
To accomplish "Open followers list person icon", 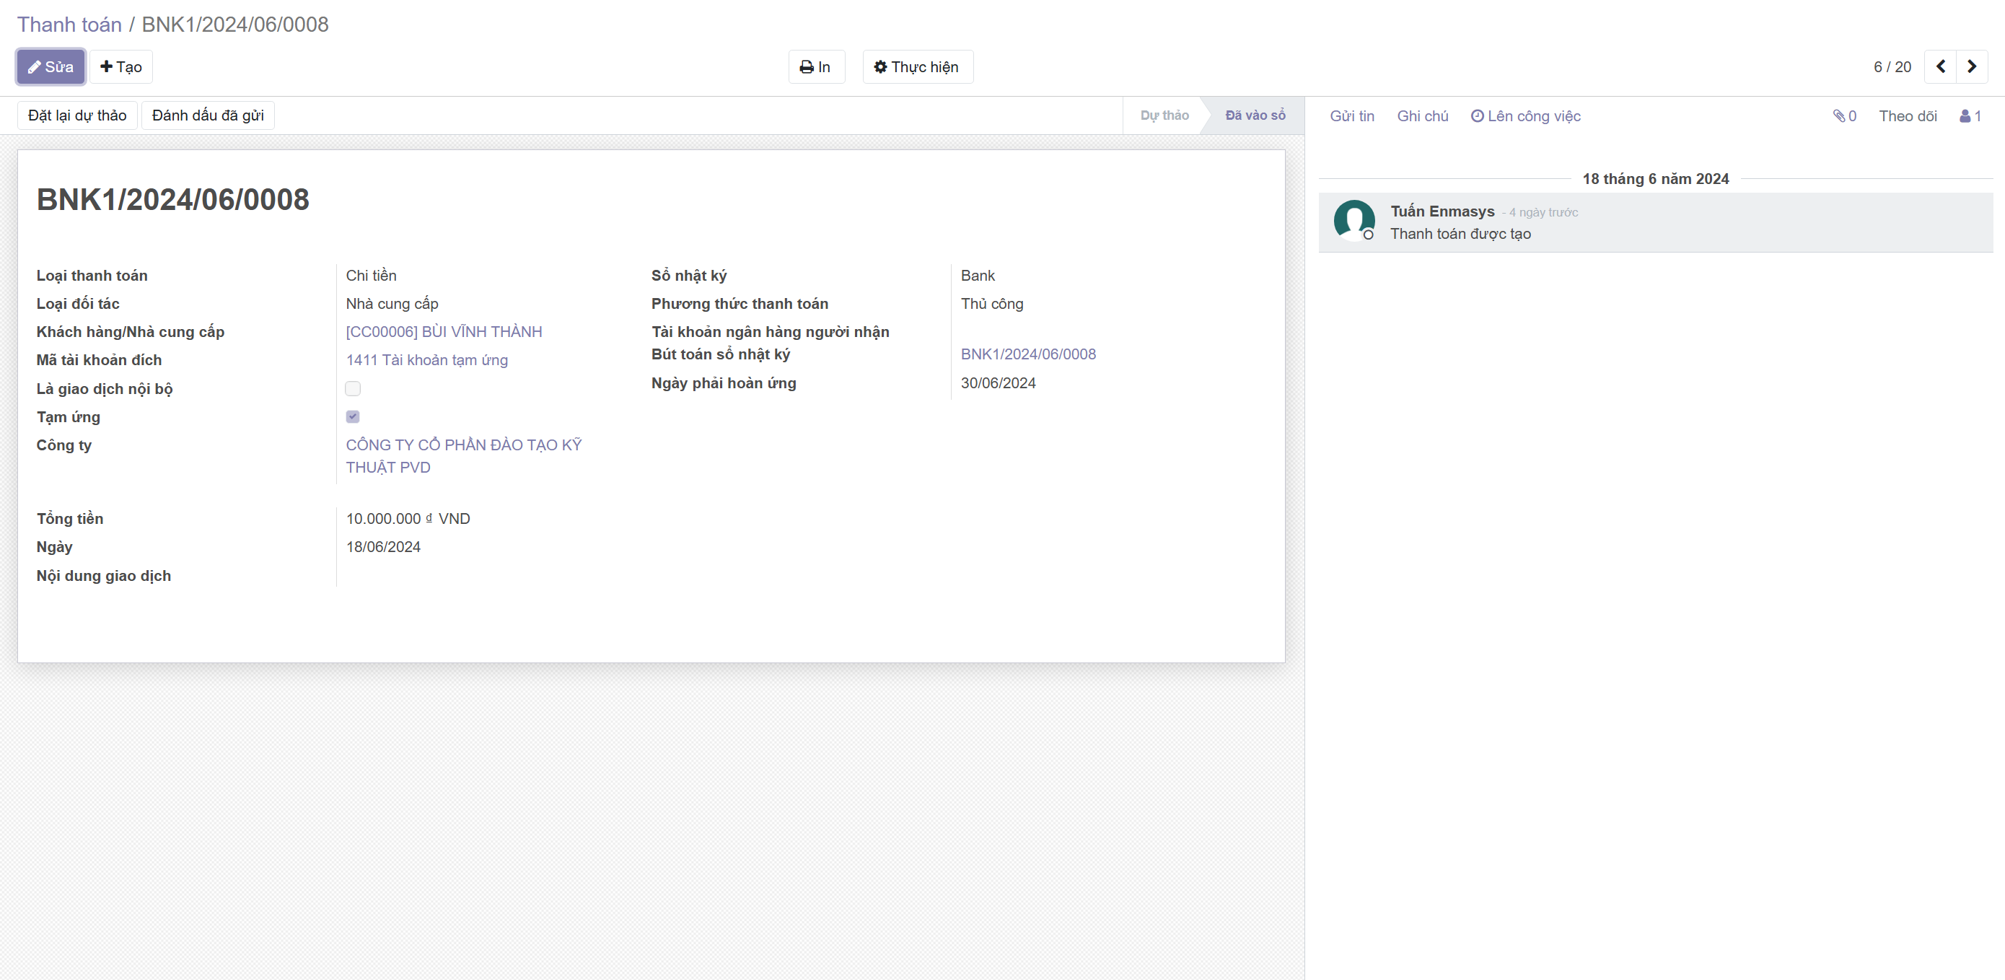I will click(x=1970, y=116).
